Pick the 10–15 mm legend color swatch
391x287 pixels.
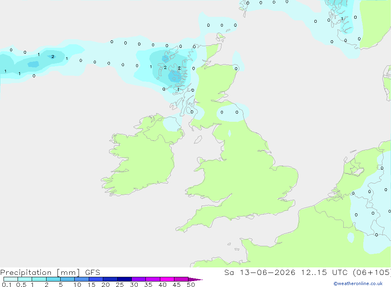click(82, 279)
